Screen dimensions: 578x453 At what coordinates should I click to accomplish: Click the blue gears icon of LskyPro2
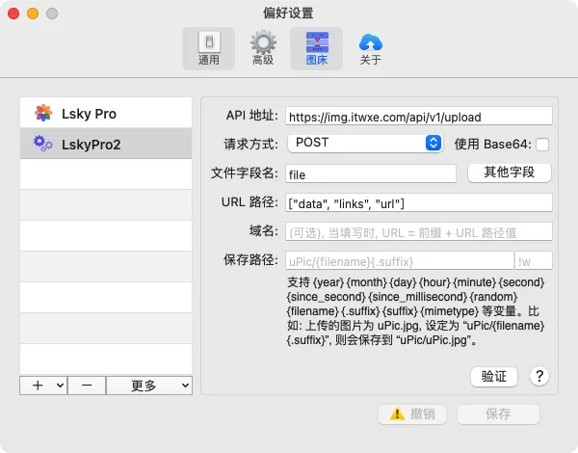point(43,144)
